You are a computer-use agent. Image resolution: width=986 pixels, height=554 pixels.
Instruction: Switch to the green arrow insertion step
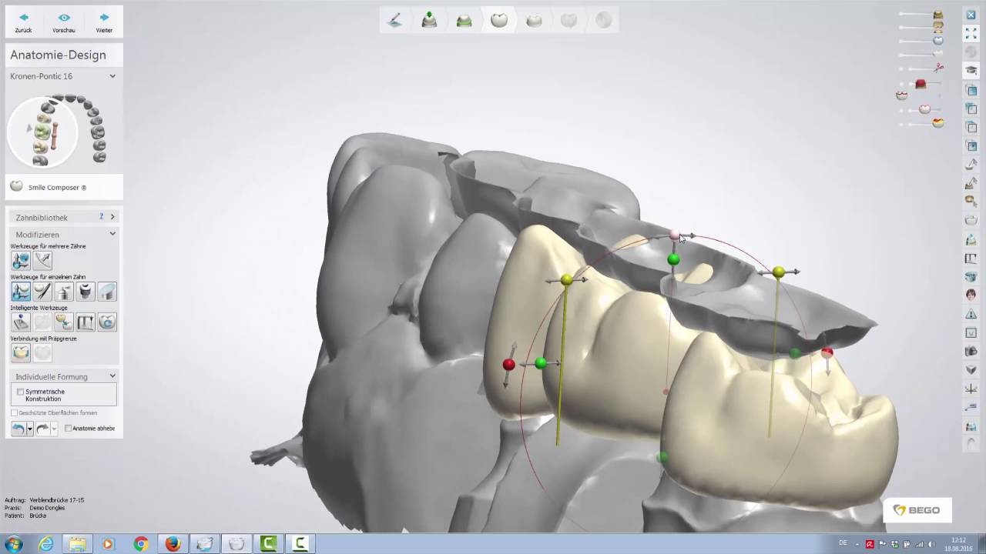pos(429,21)
